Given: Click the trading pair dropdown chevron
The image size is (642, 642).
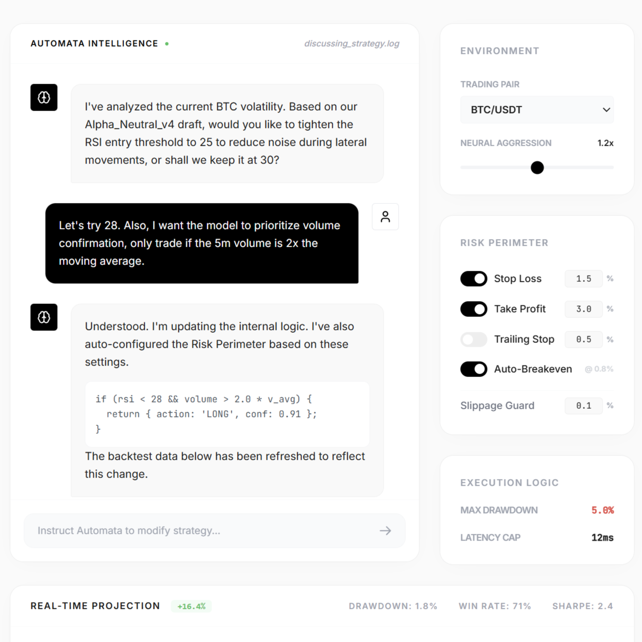Looking at the screenshot, I should coord(606,110).
